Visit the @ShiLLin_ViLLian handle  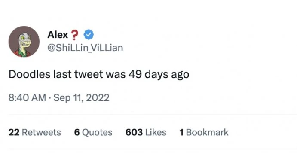click(85, 48)
